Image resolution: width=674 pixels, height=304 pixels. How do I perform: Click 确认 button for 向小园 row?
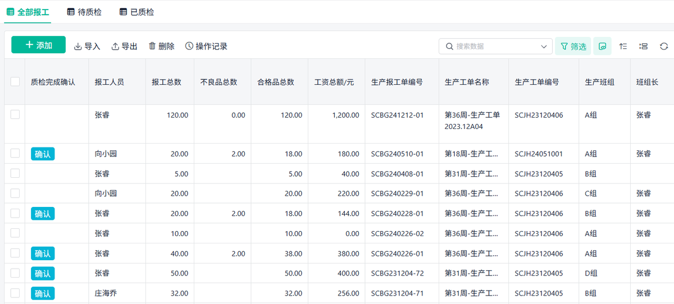[x=43, y=154]
